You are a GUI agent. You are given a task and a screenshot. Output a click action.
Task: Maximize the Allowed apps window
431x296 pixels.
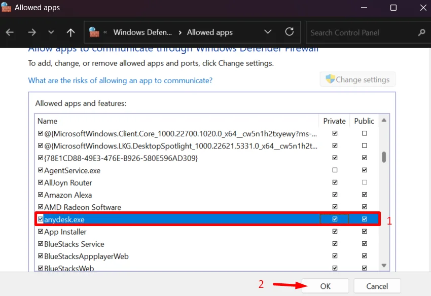[x=393, y=8]
